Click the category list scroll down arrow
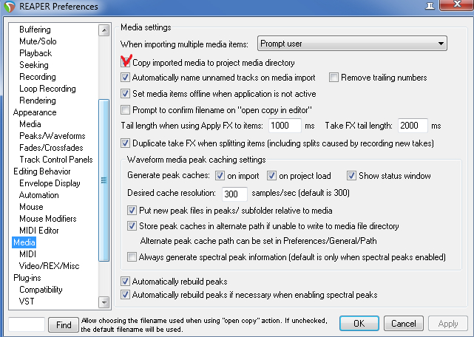474x337 pixels. pos(104,302)
